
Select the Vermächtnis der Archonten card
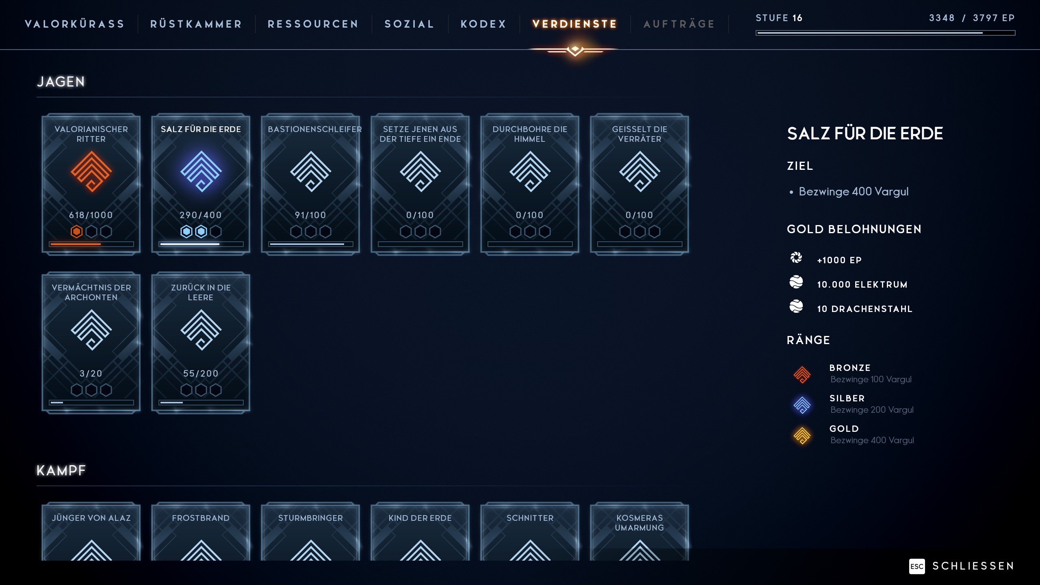(x=91, y=342)
